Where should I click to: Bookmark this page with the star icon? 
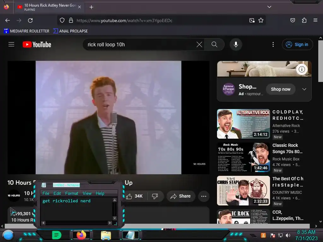pyautogui.click(x=261, y=20)
